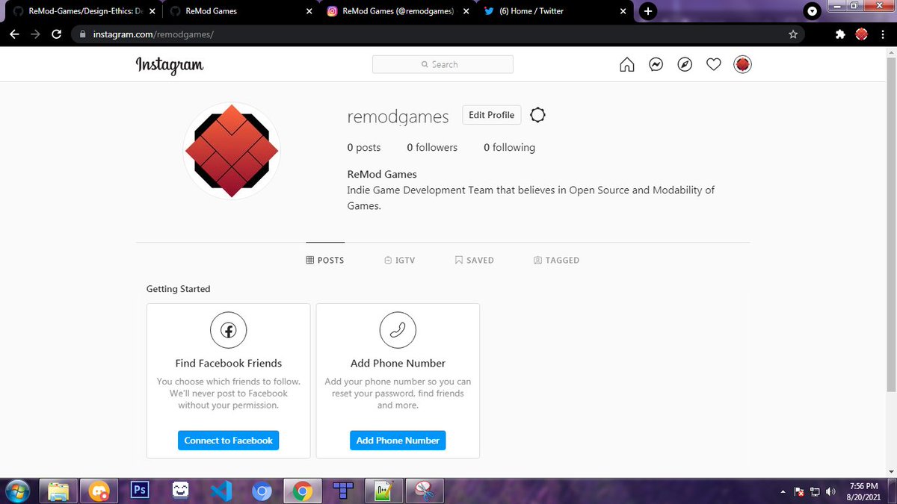Switch to ReMod Games GitHub browser tab
The height and width of the screenshot is (504, 897).
point(240,11)
